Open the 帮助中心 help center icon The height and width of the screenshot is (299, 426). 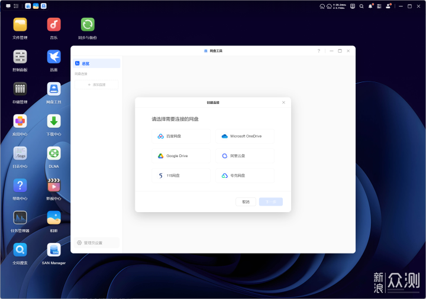pos(20,186)
